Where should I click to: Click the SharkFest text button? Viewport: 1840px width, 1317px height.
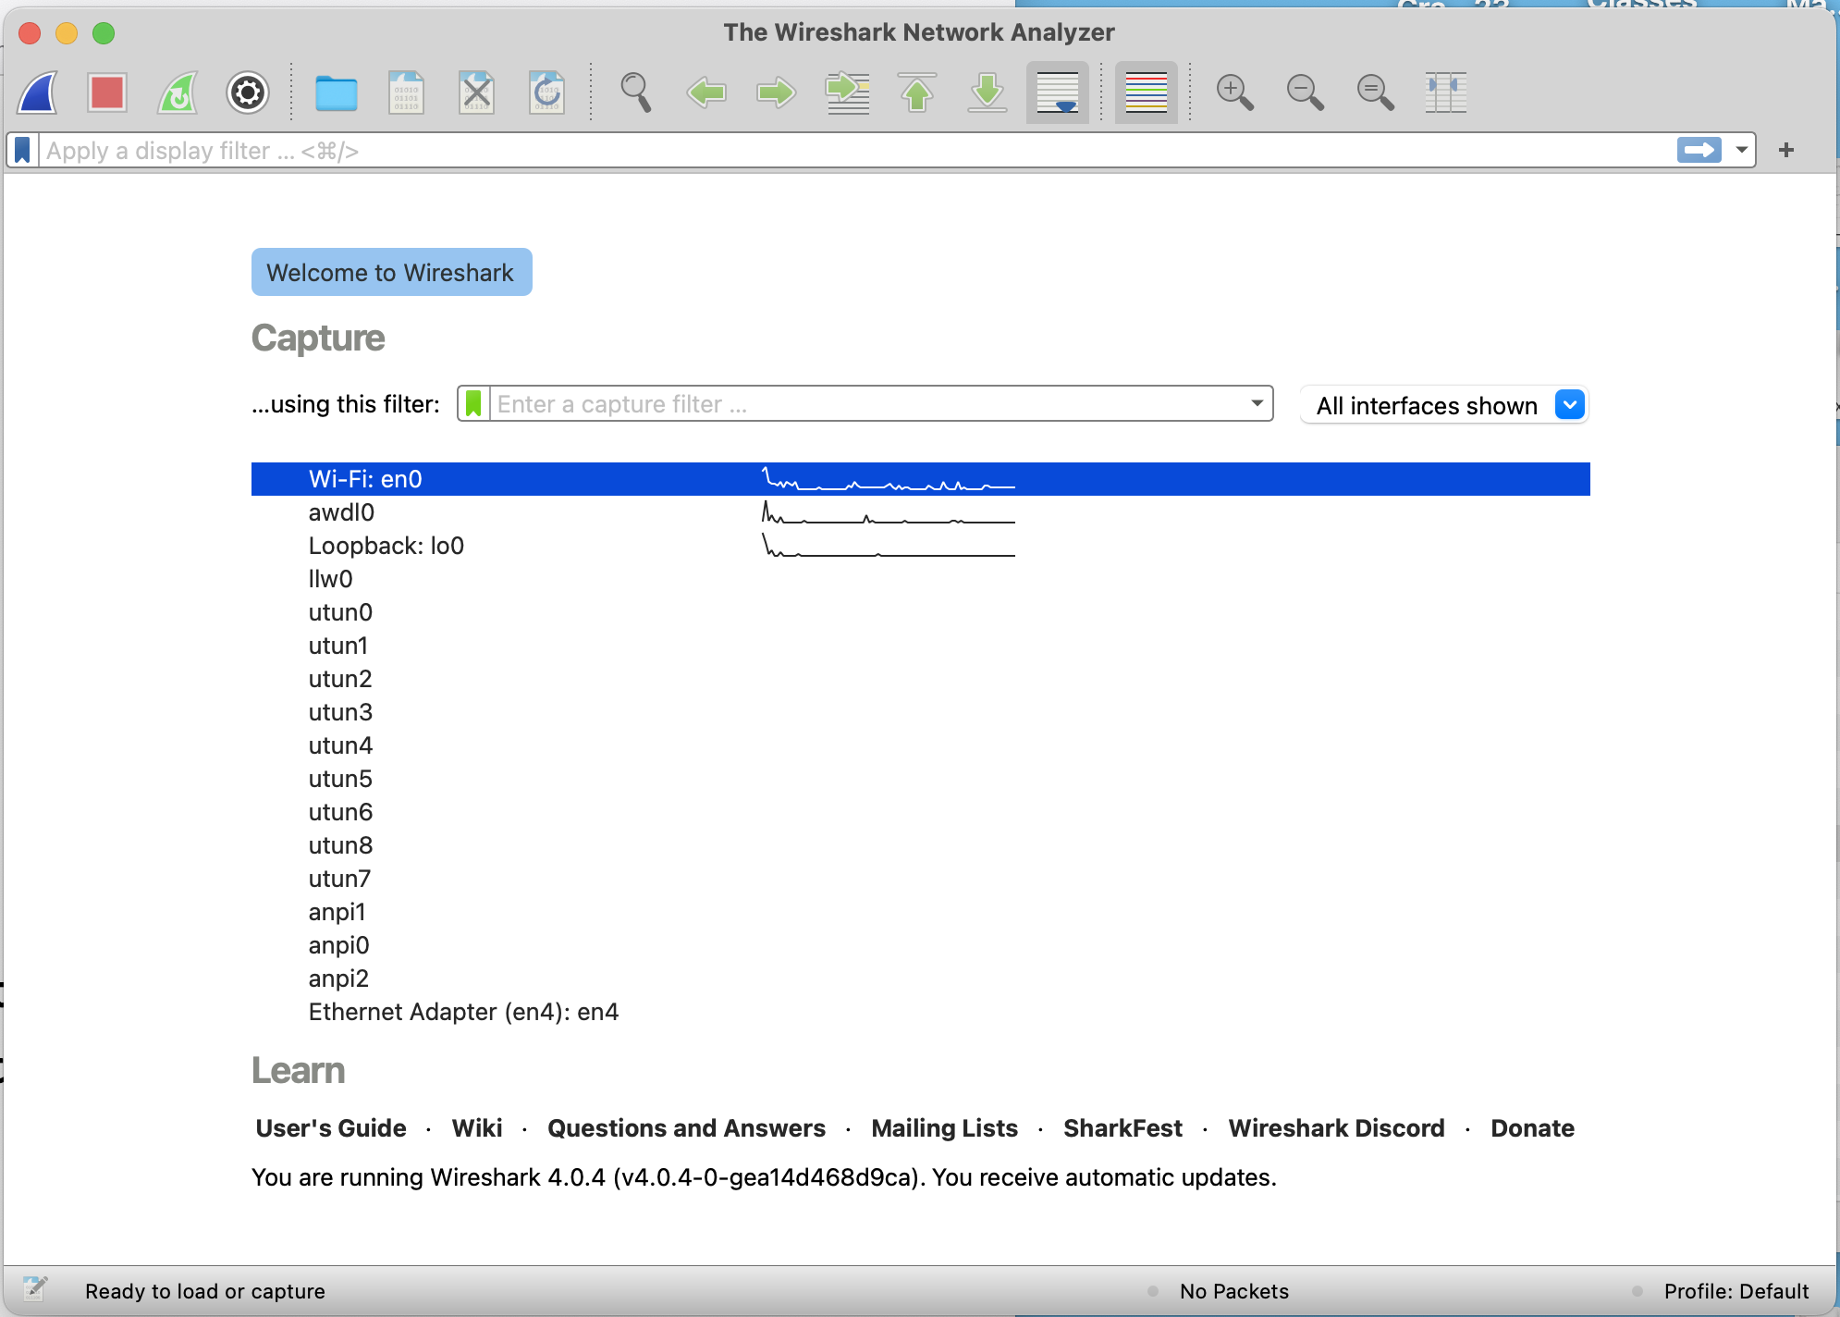tap(1124, 1127)
